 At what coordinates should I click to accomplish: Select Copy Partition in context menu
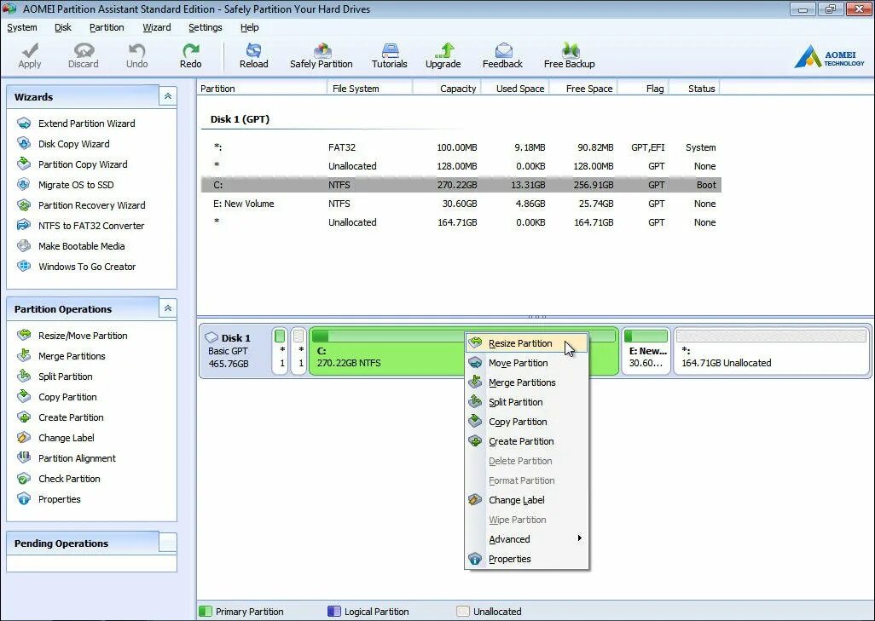(526, 422)
